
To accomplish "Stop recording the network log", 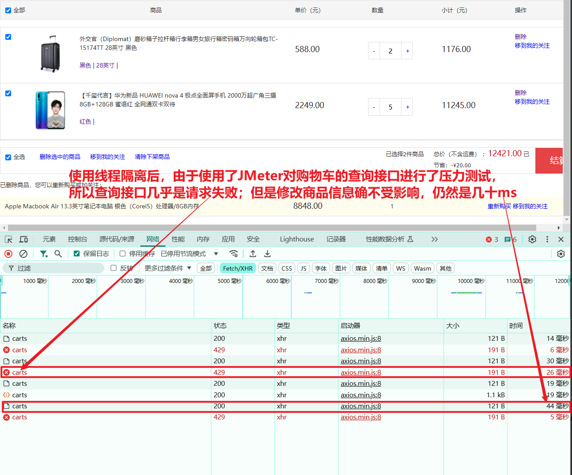I will pyautogui.click(x=8, y=254).
